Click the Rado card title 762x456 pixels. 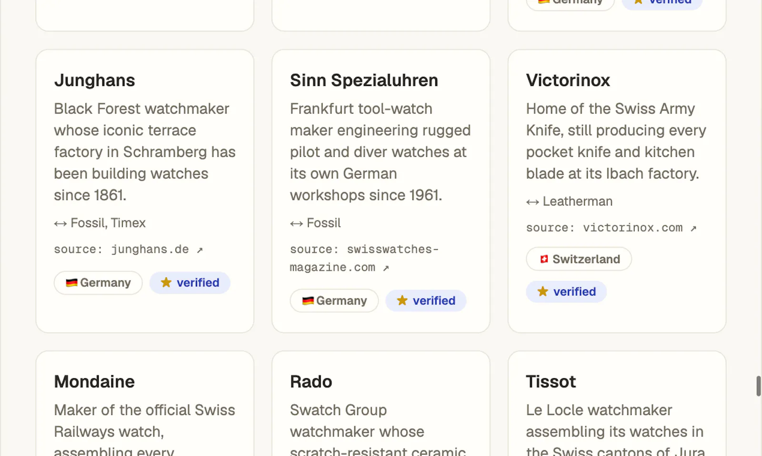click(x=311, y=382)
